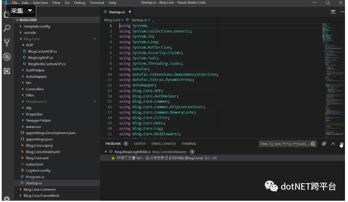Open the Debug menu
Image resolution: width=348 pixels, height=202 pixels.
click(x=80, y=3)
